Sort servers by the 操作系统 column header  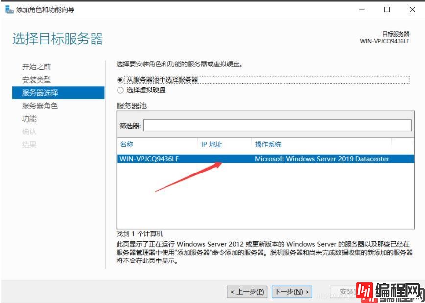[x=268, y=144]
